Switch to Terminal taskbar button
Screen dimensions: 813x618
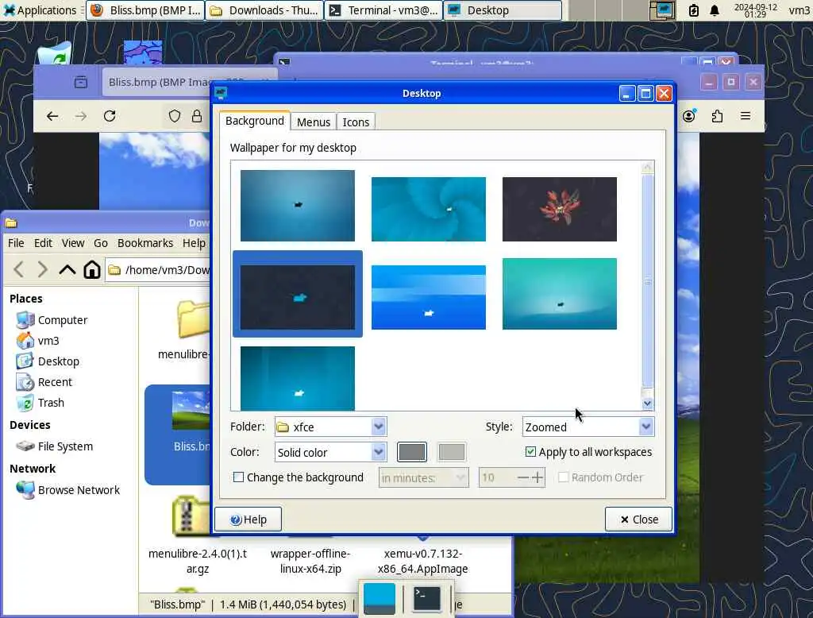pyautogui.click(x=383, y=10)
